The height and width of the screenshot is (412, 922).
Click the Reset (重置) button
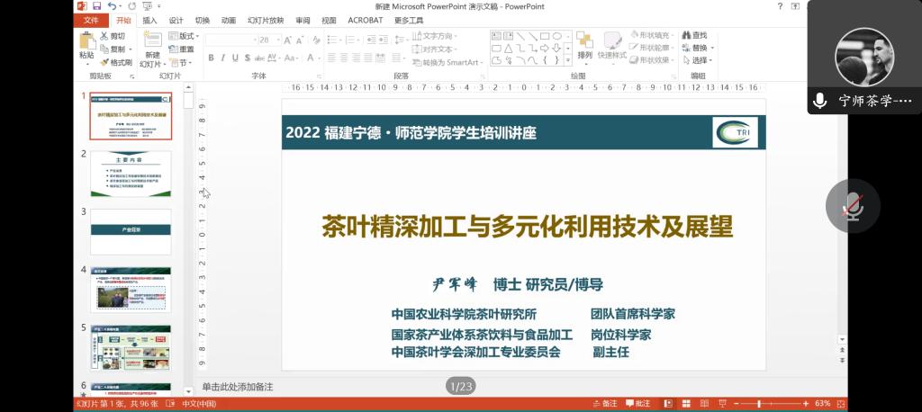pos(184,49)
